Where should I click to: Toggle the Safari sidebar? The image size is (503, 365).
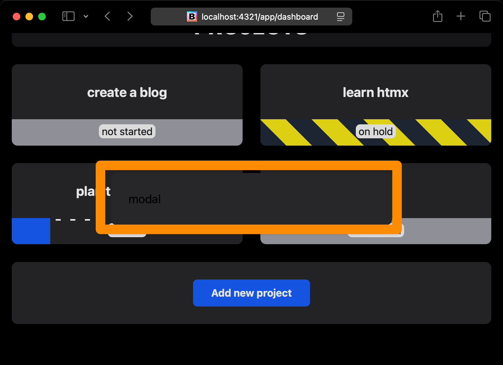(x=68, y=16)
